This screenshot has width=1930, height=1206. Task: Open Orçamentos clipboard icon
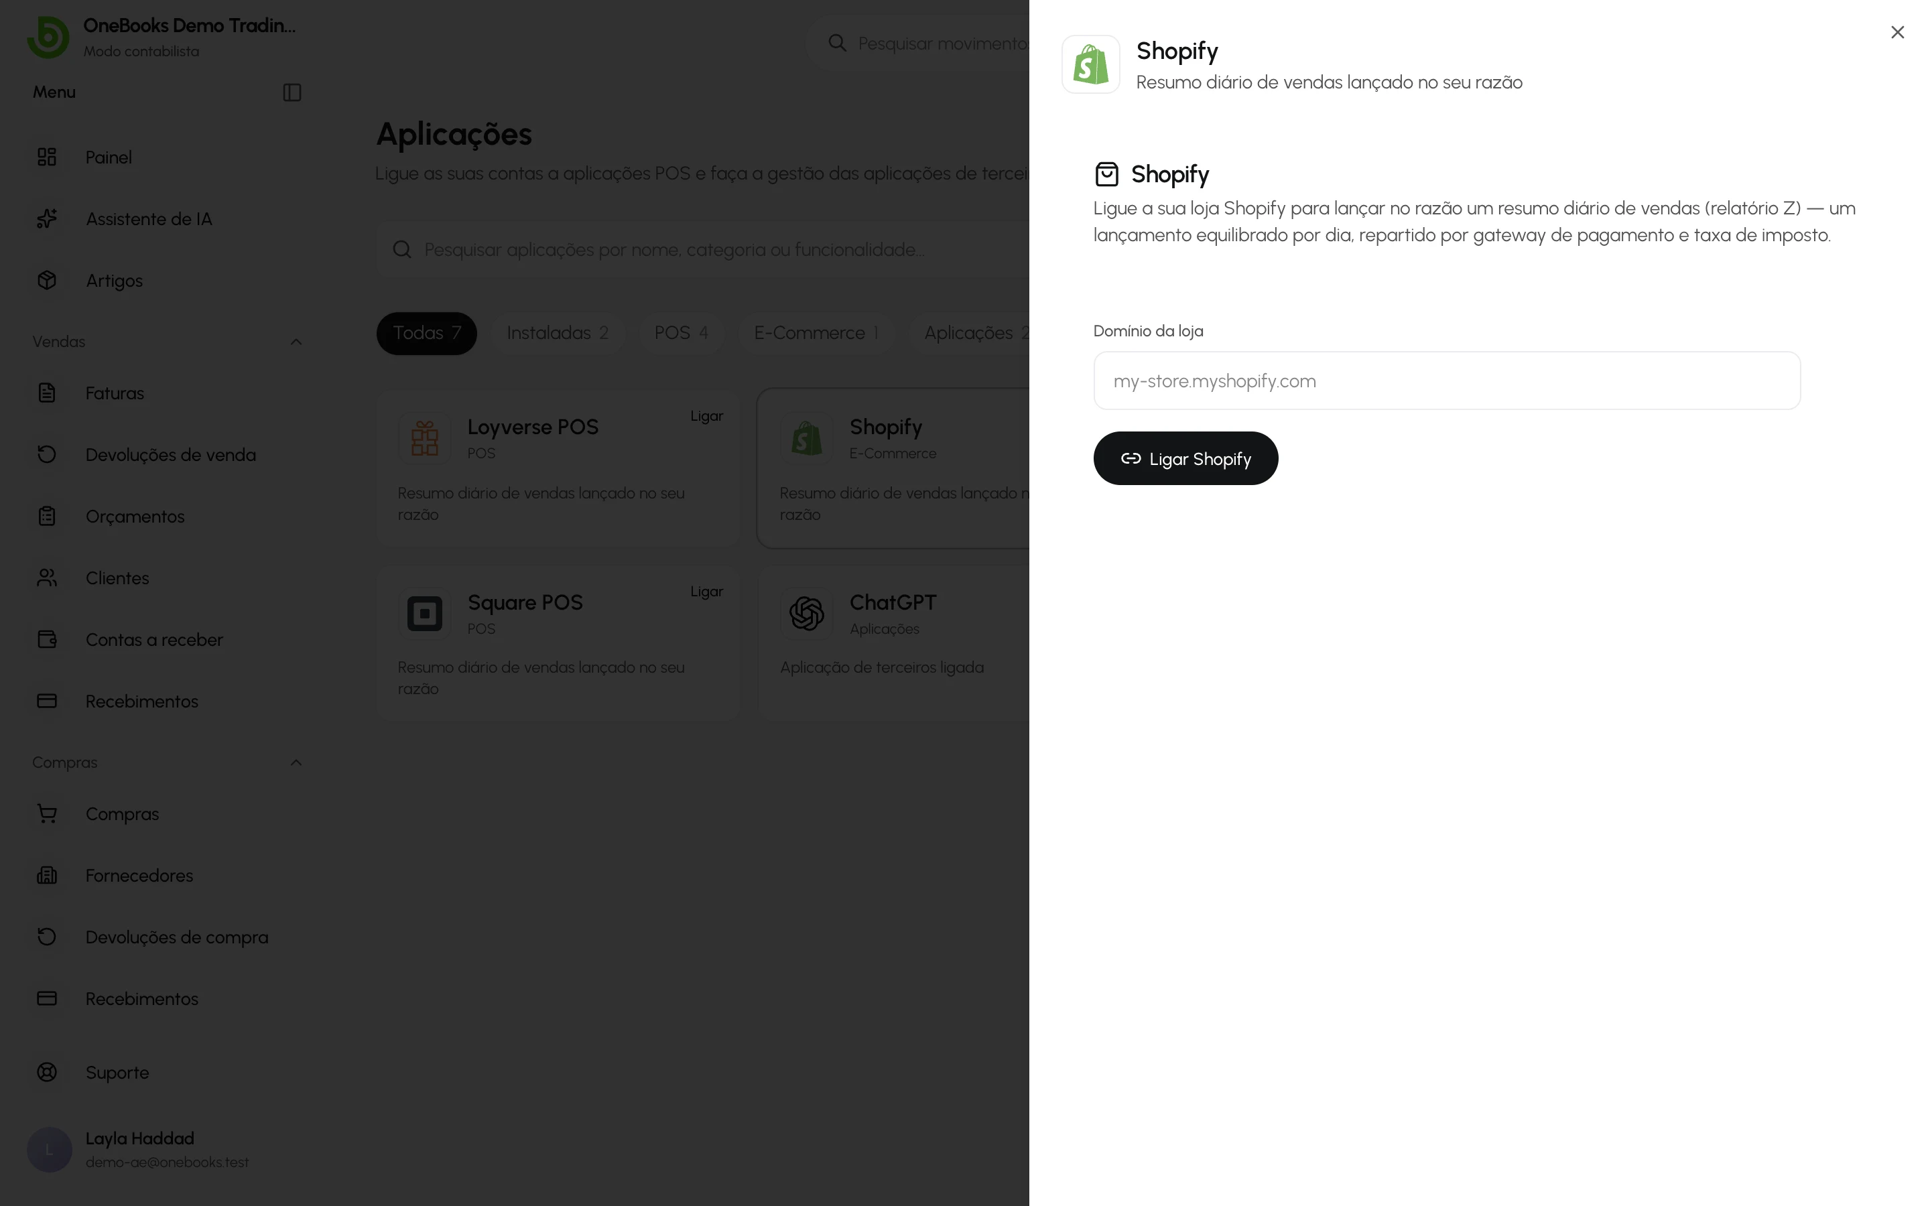[47, 516]
